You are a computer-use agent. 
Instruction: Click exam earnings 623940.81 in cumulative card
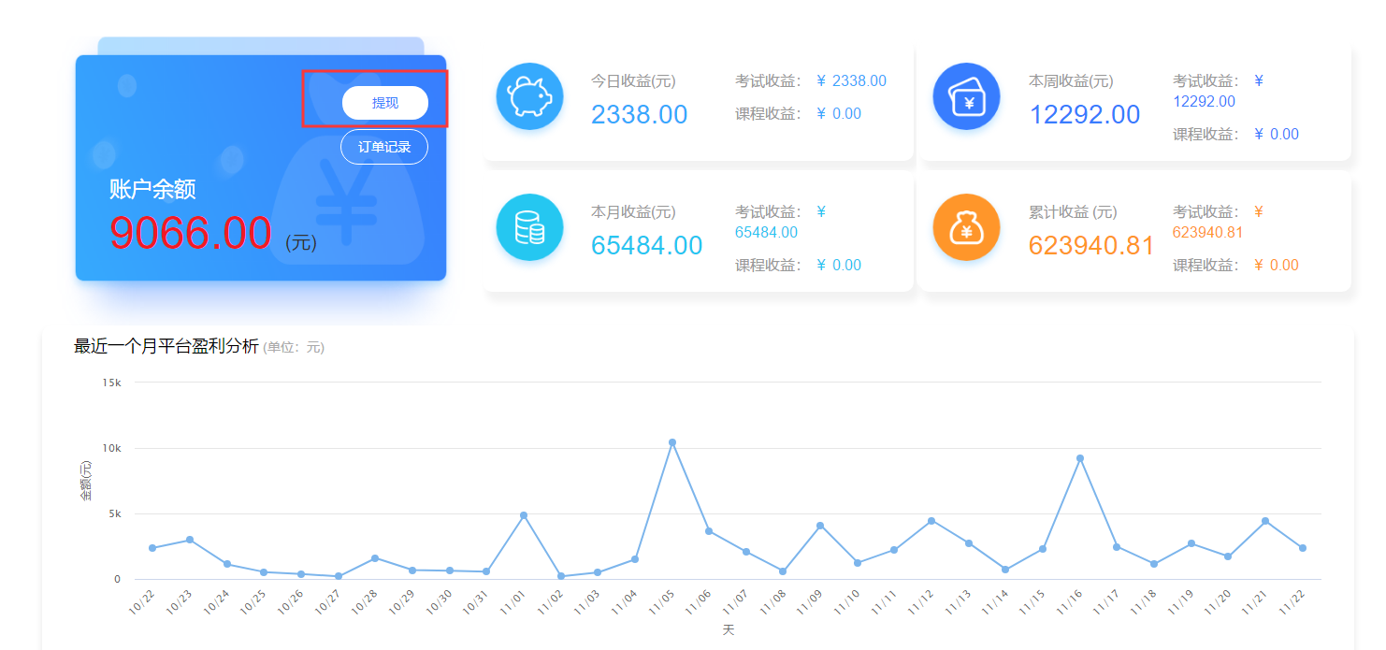coord(1207,232)
